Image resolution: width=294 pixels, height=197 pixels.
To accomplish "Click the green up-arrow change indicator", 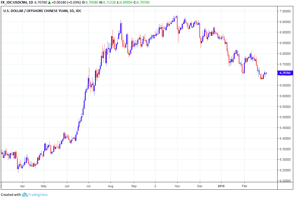I will (x=49, y=3).
